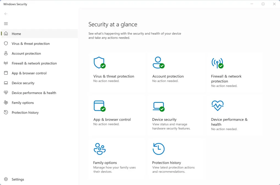Open Device security from sidebar

39,83
